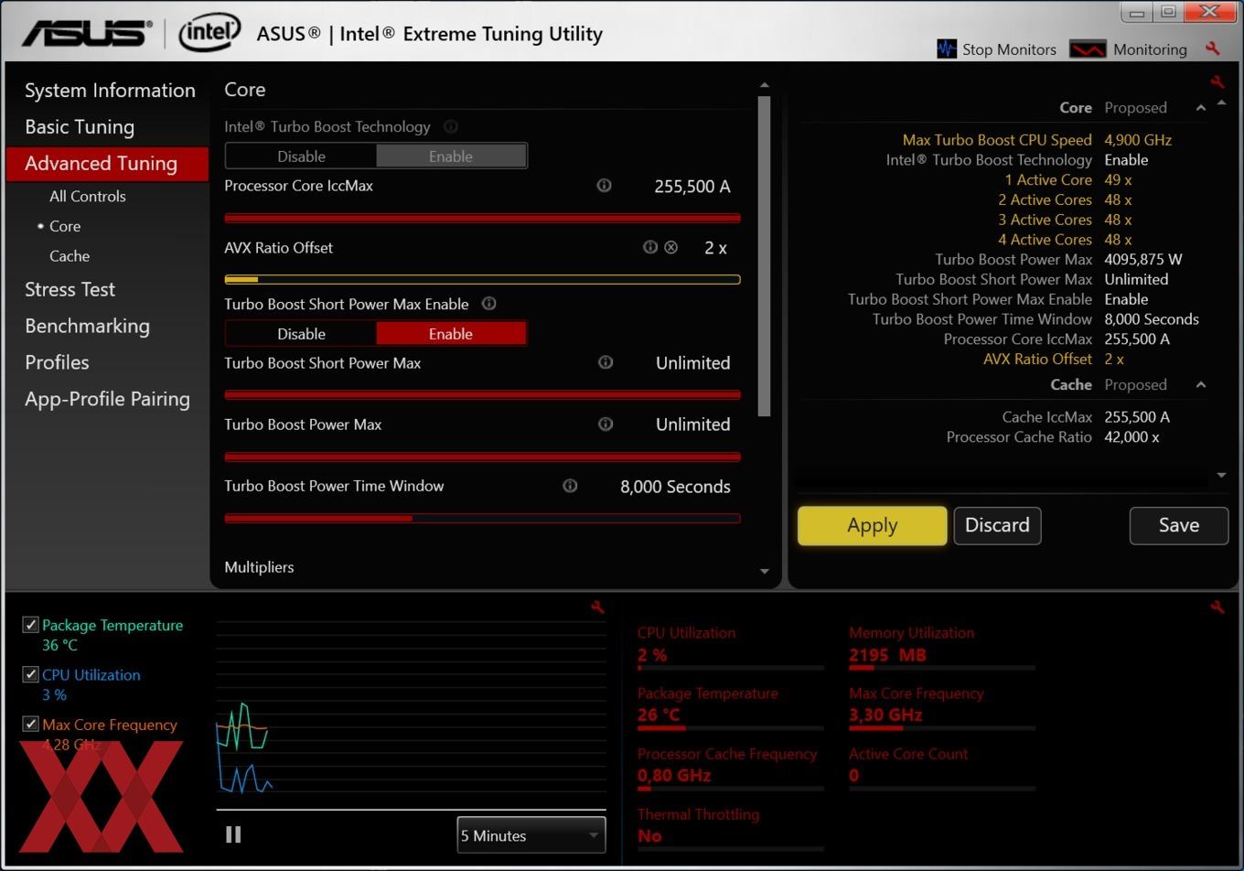Click the Core settings vertical scrollbar thumb
This screenshot has width=1244, height=871.
click(x=765, y=256)
